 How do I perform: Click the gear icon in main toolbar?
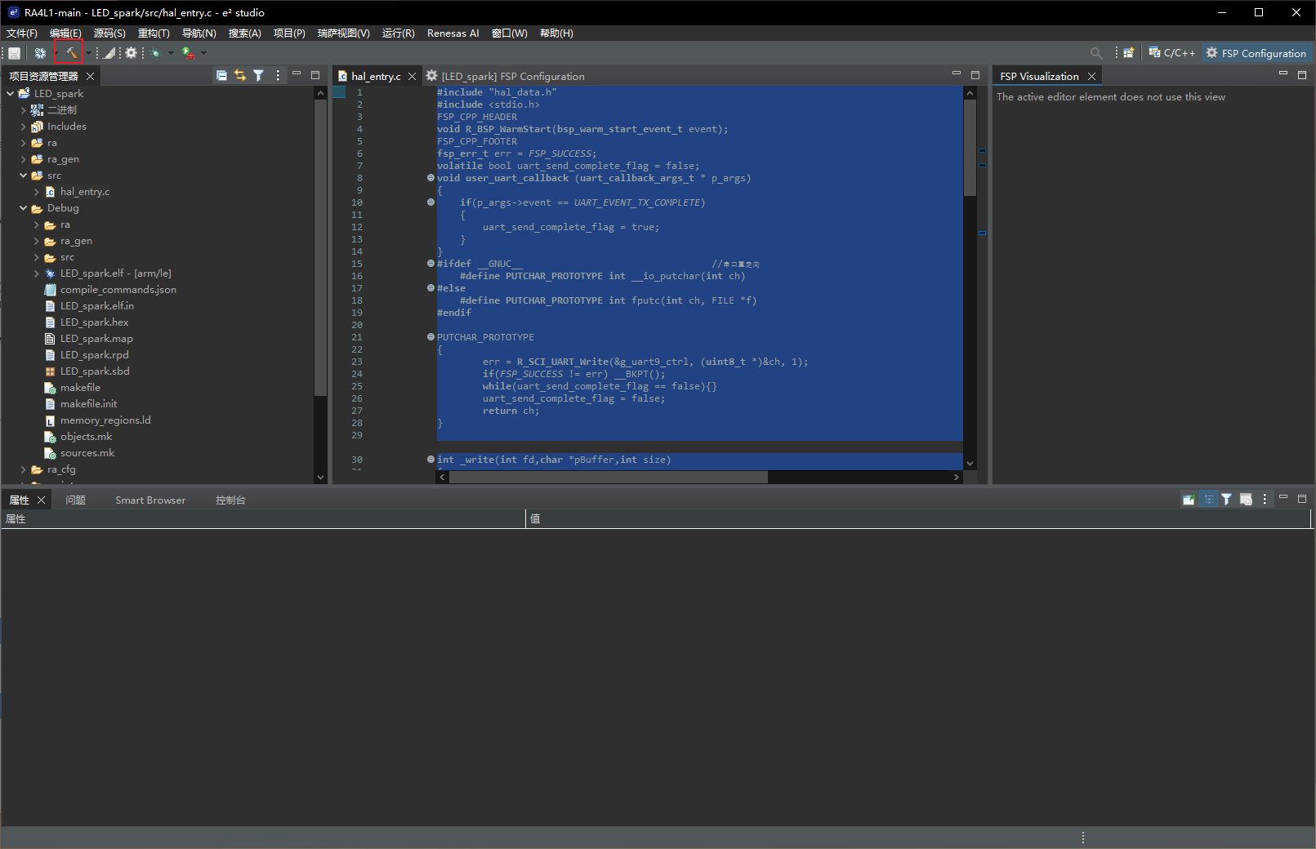tap(131, 53)
